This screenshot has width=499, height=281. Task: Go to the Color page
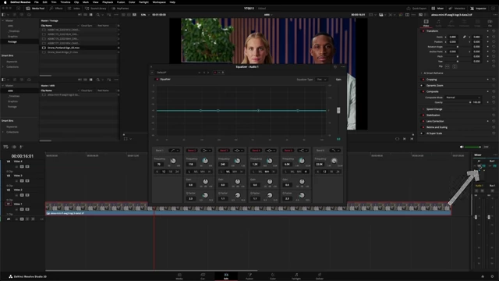[273, 276]
